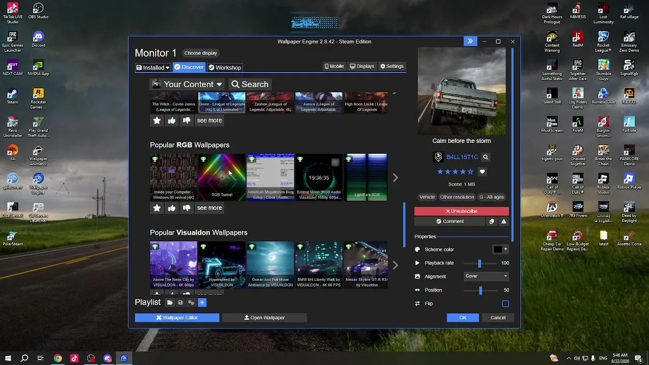Screen dimensions: 649x365
Task: Search for author B4LL15T1C's wallpapers
Action: pos(485,157)
